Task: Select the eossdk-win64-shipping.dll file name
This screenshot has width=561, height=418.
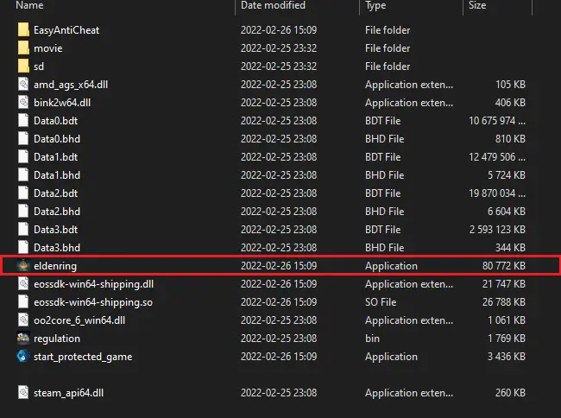Action: 94,284
